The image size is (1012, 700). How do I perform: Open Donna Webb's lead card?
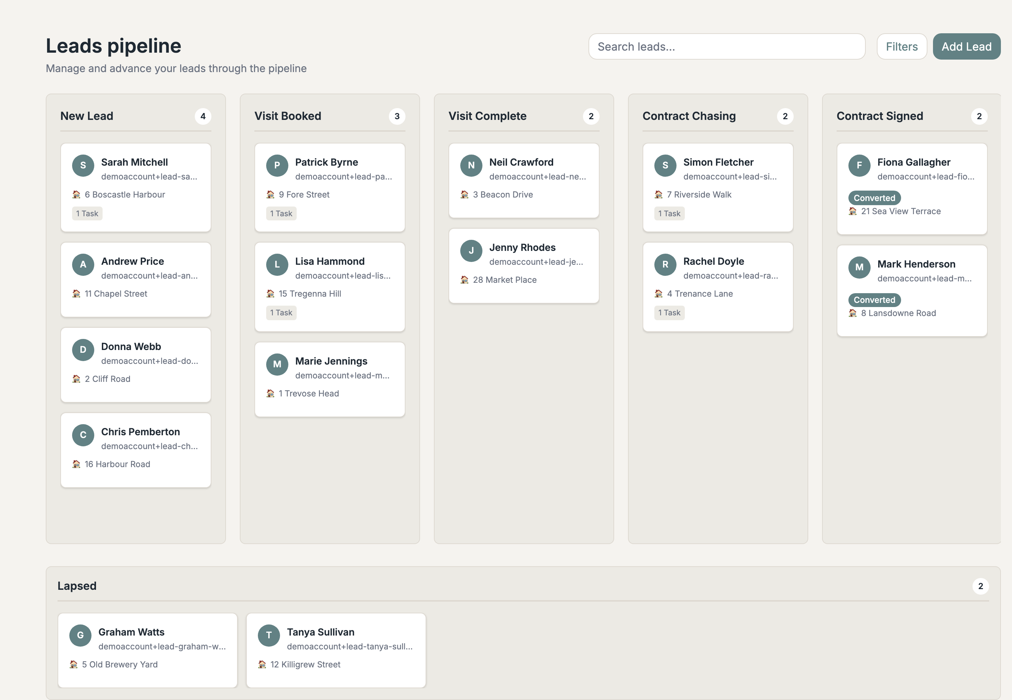(x=136, y=365)
